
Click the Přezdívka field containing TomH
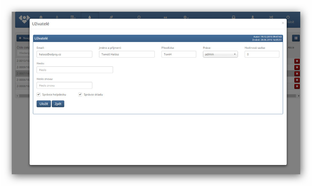point(179,54)
